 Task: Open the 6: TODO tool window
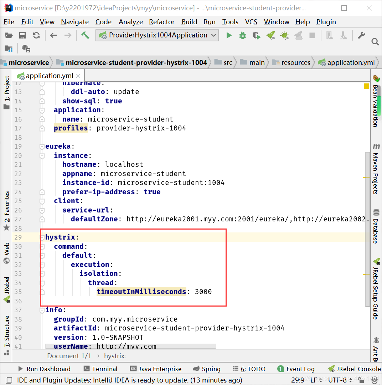(249, 369)
